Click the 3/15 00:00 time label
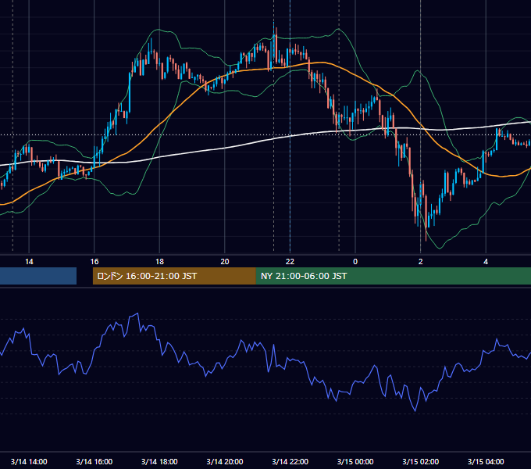 click(x=355, y=461)
